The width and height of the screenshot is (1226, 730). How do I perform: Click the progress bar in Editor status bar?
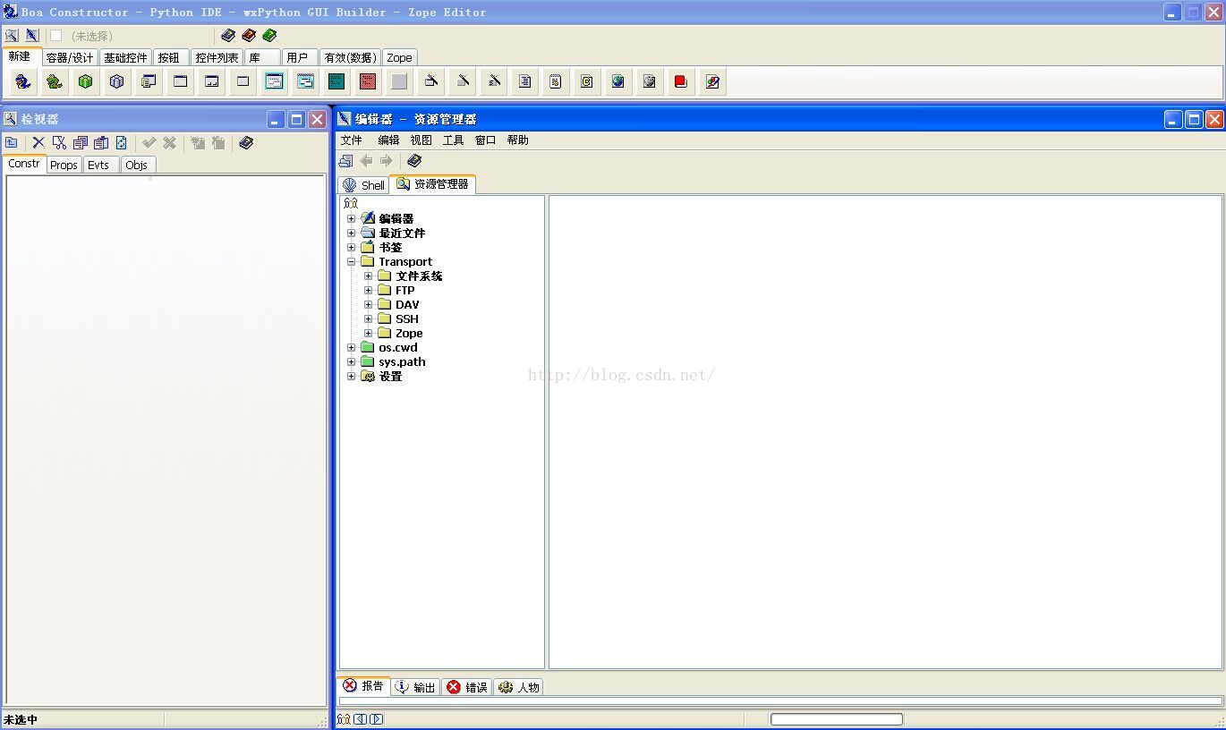click(837, 719)
